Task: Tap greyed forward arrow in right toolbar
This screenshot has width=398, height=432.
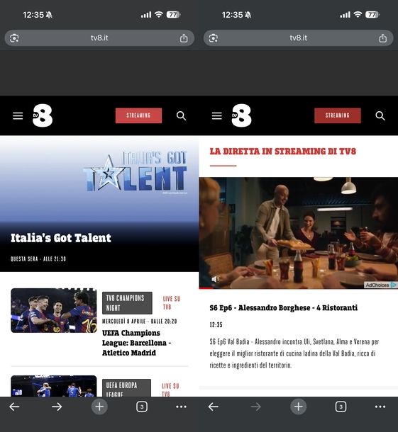Action: pyautogui.click(x=256, y=407)
